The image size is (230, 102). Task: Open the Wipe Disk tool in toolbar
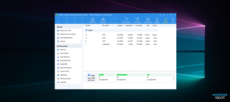point(103,20)
